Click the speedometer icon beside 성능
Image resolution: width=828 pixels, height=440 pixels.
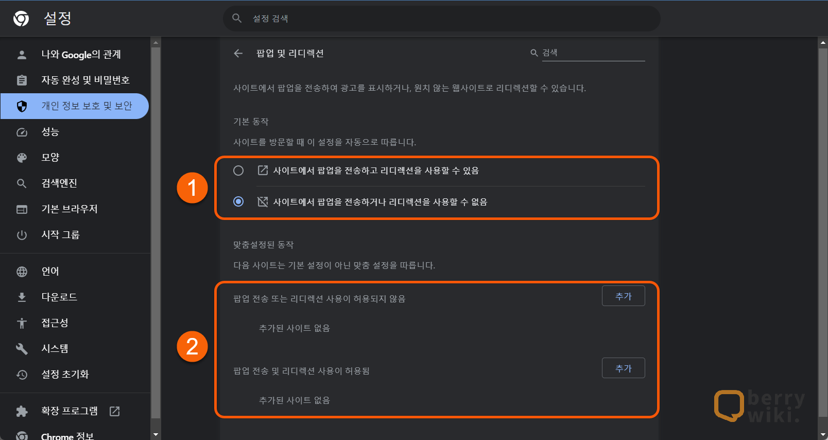tap(22, 132)
